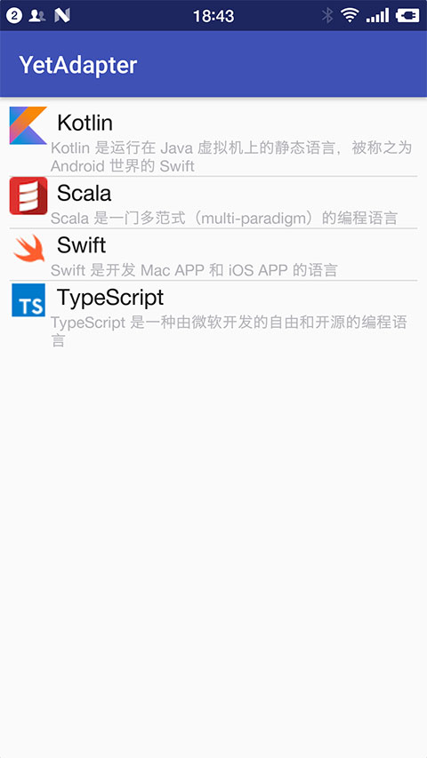Tap the Wi-Fi status icon
The height and width of the screenshot is (758, 427).
pyautogui.click(x=349, y=15)
